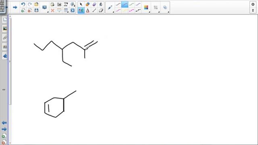Choose the black dashed line style
This screenshot has height=145, width=258.
(x=138, y=10)
